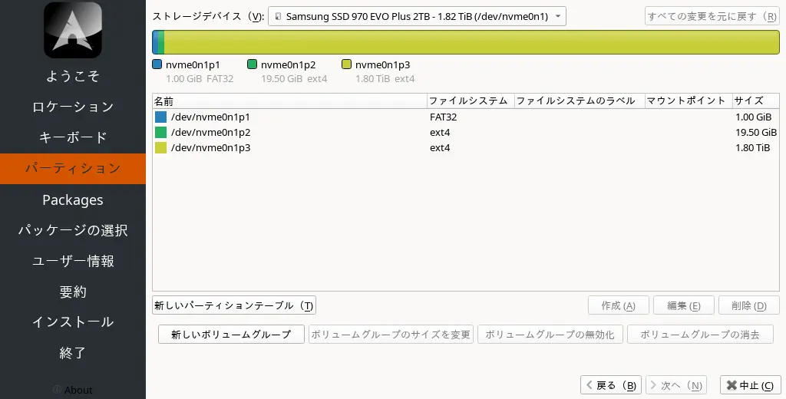This screenshot has width=786, height=399.
Task: Click green nvme0n1p2 legend color square
Action: point(253,65)
